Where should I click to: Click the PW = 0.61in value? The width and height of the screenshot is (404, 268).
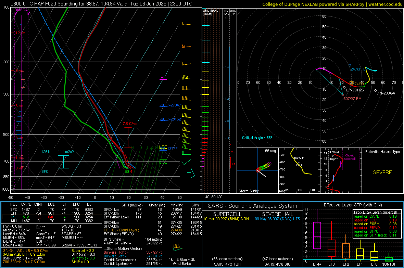tap(13, 226)
